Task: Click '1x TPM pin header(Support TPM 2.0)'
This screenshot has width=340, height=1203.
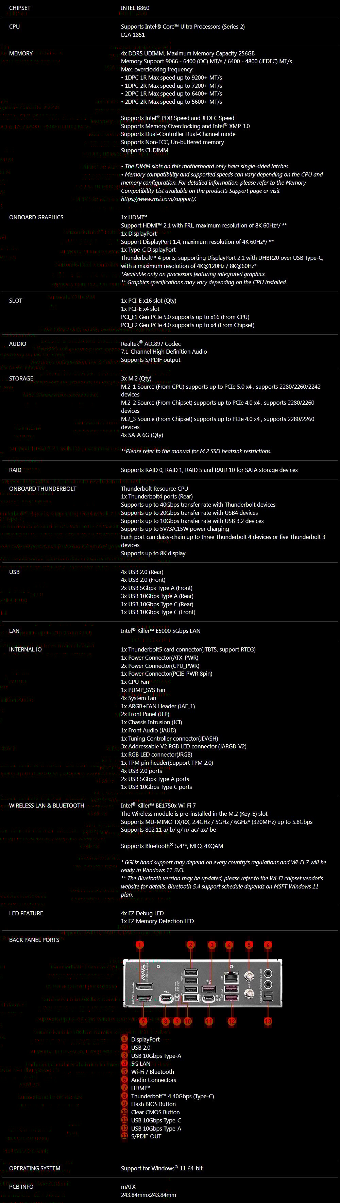Action: tap(167, 763)
